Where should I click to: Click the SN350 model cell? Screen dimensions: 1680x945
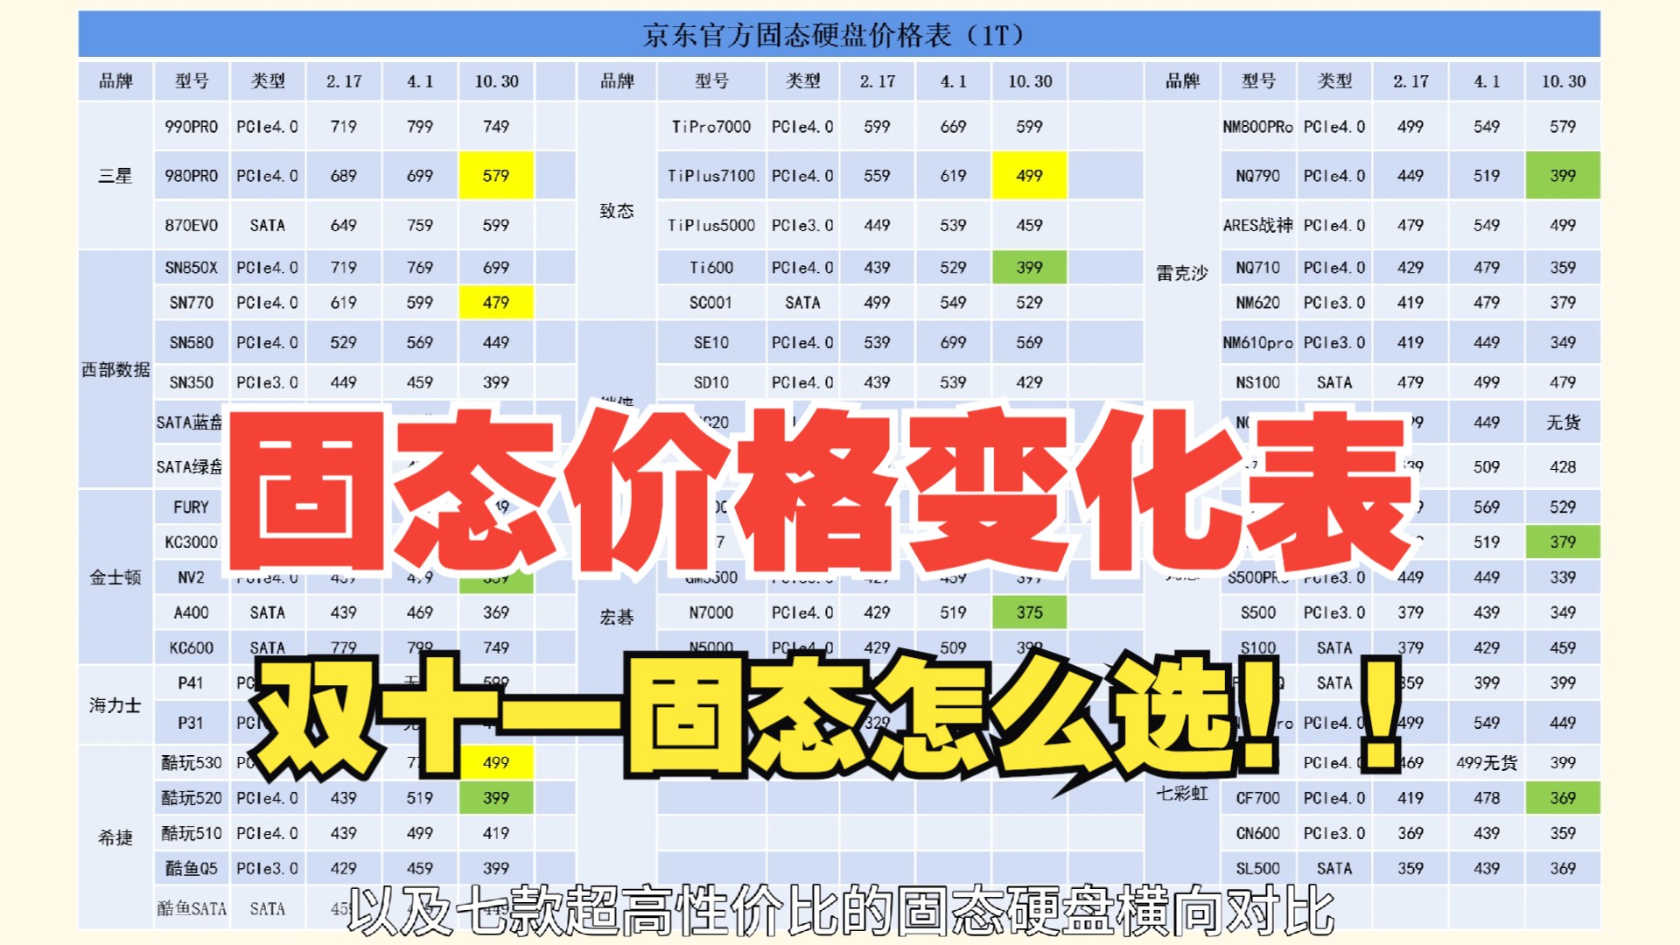(192, 382)
